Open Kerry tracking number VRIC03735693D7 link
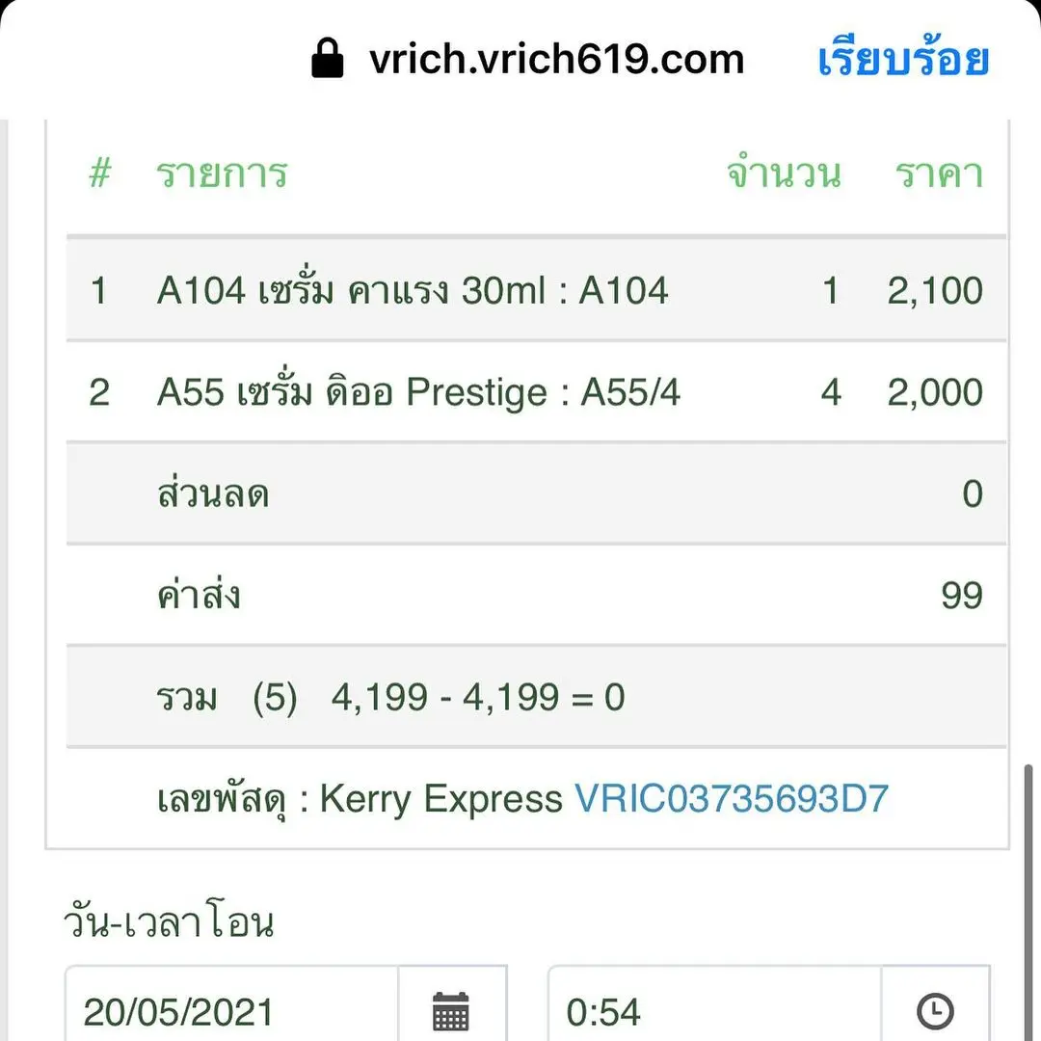The width and height of the screenshot is (1041, 1041). coord(731,799)
